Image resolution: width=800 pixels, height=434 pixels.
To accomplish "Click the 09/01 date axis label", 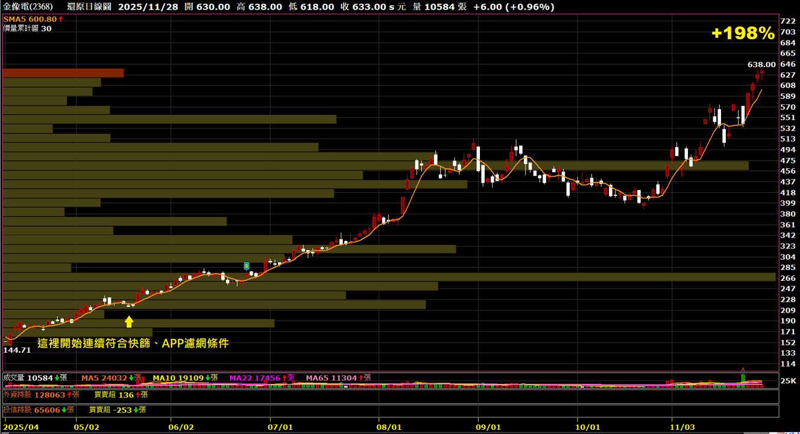I will [489, 427].
